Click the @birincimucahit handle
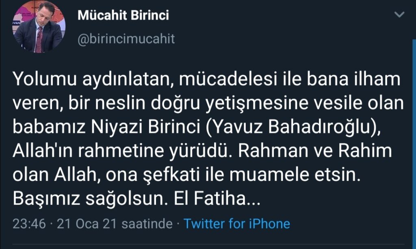Image resolution: width=416 pixels, height=249 pixels. (126, 39)
